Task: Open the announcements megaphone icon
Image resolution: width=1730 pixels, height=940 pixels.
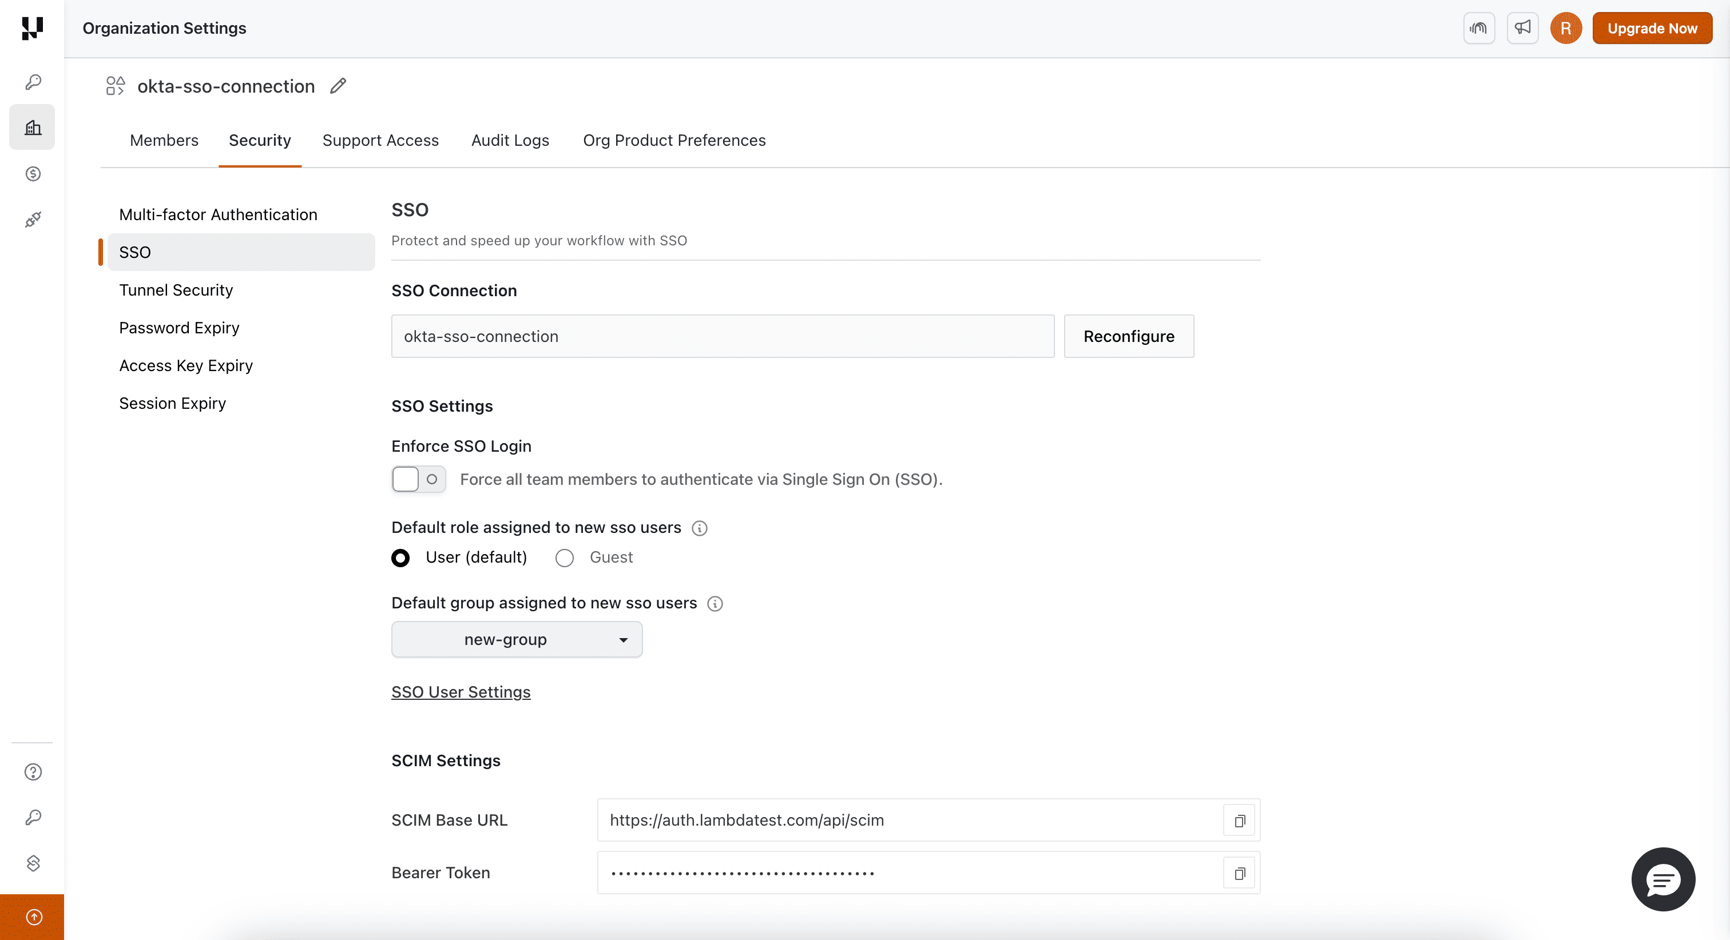Action: (1522, 28)
